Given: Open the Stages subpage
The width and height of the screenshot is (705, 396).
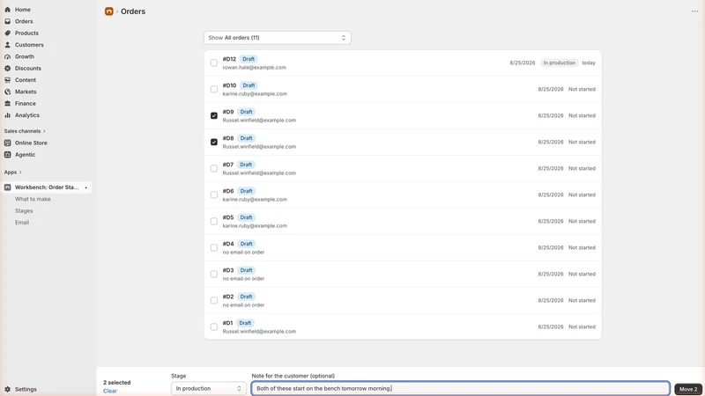Looking at the screenshot, I should [x=24, y=210].
